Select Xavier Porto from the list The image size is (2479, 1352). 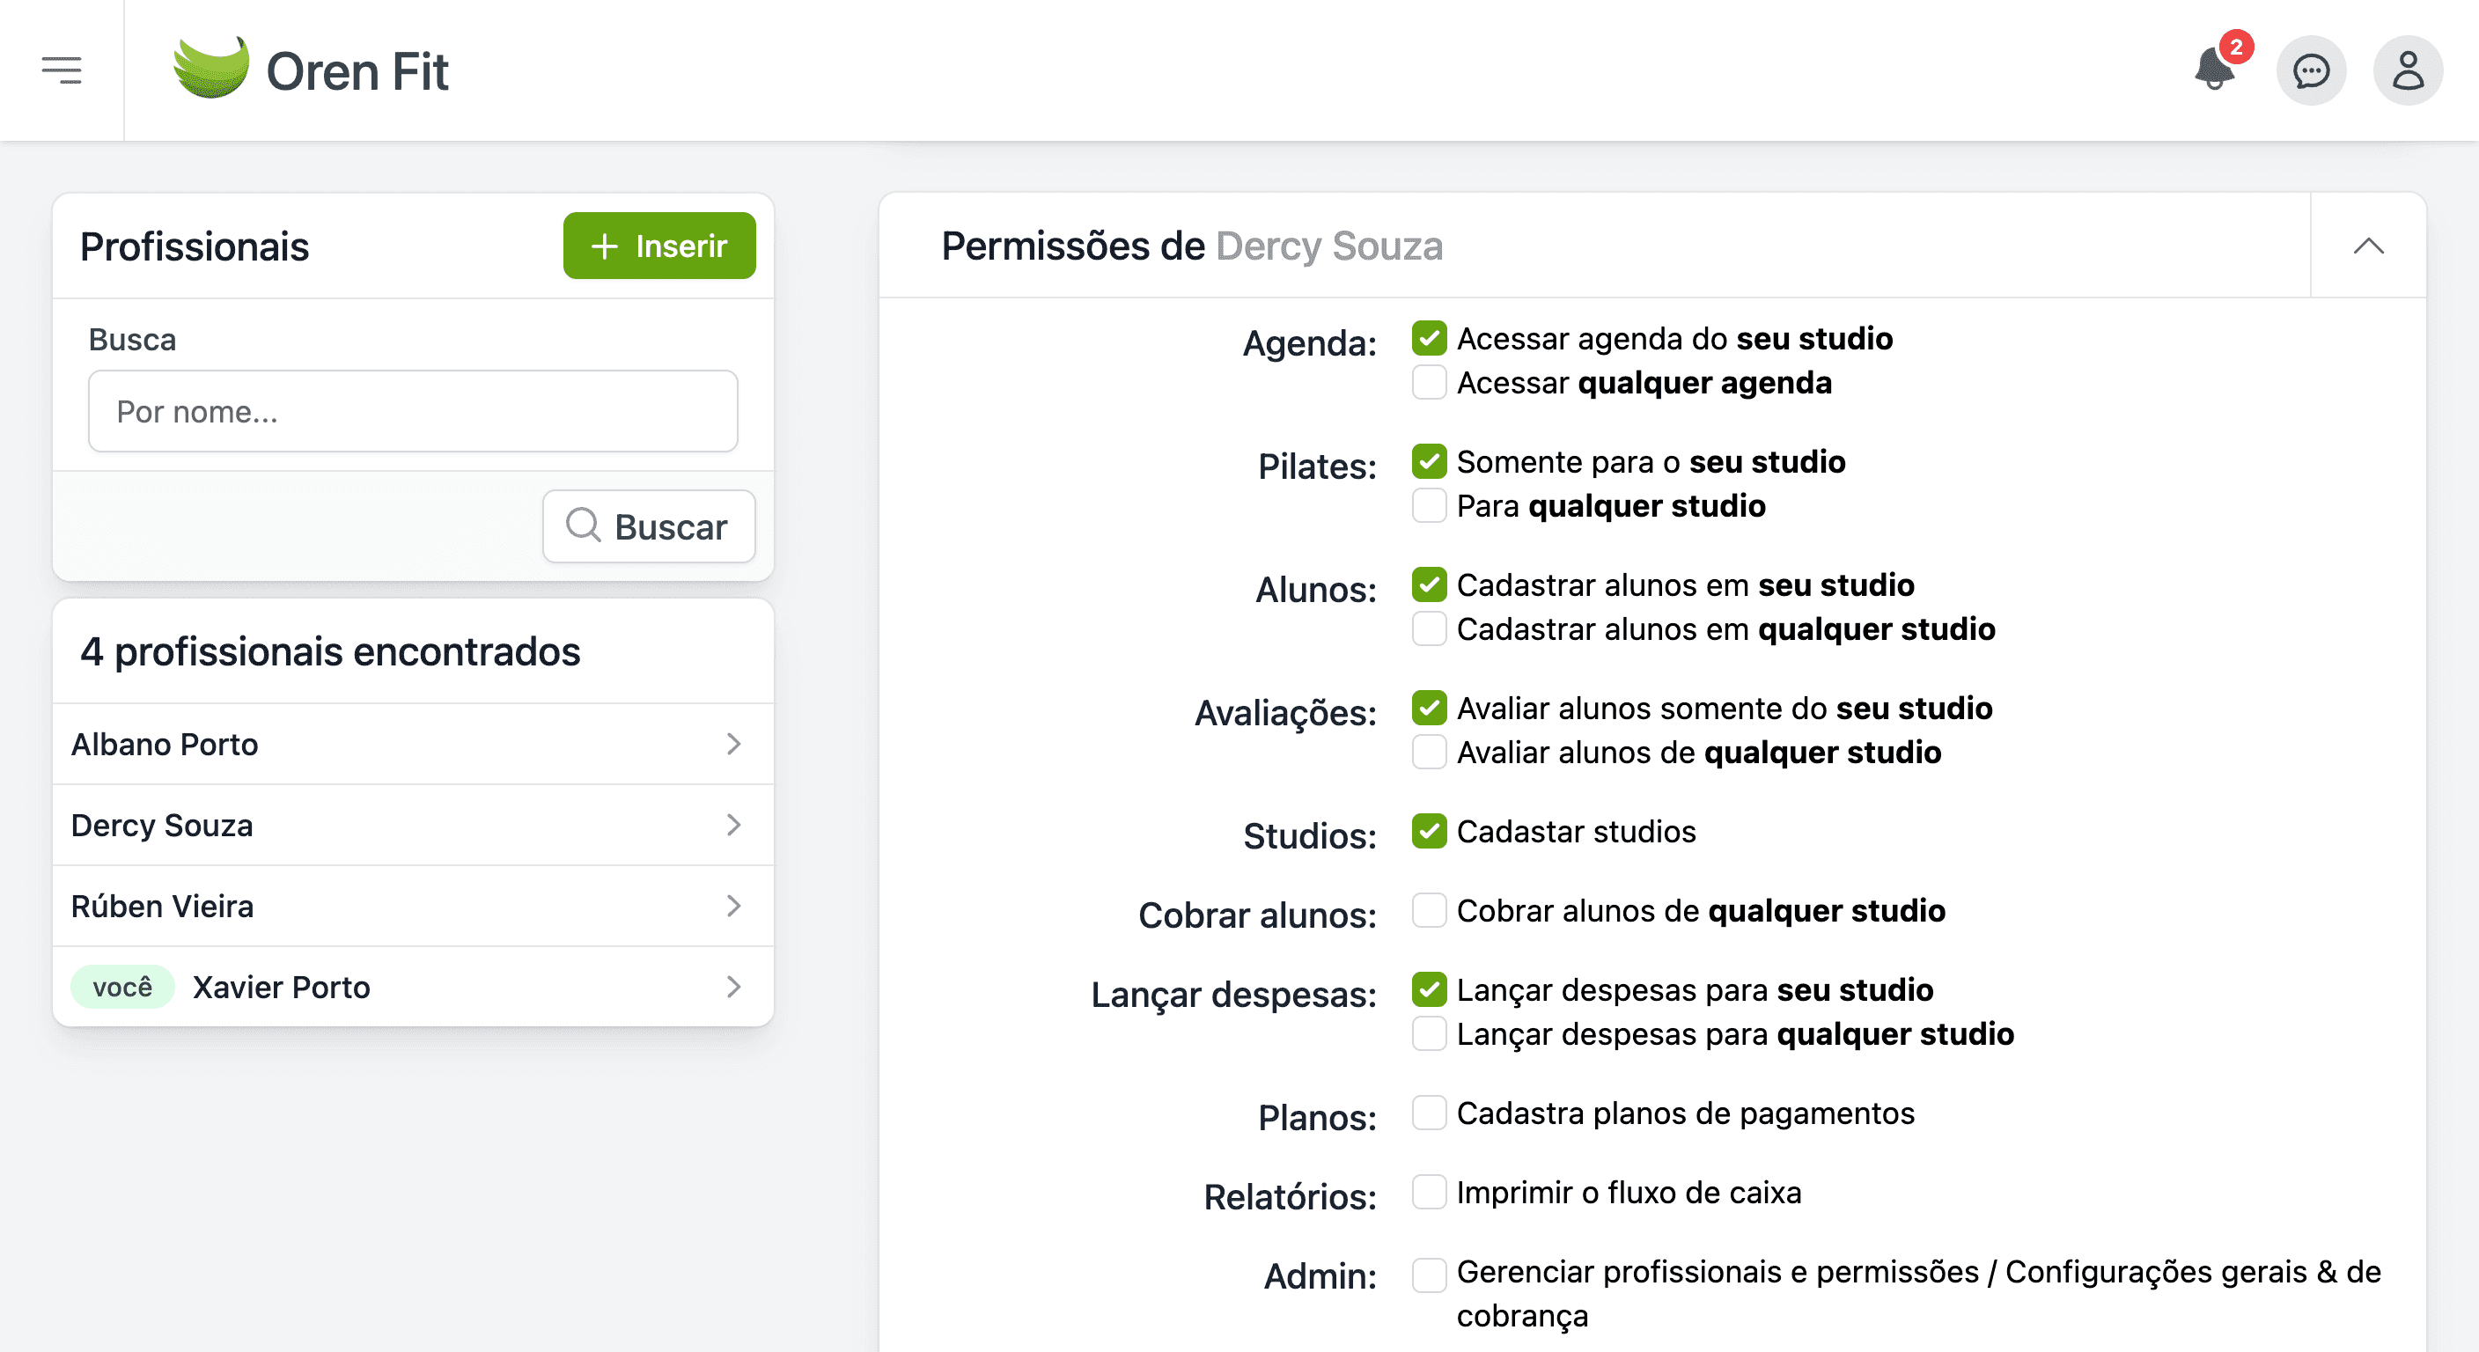[x=413, y=987]
